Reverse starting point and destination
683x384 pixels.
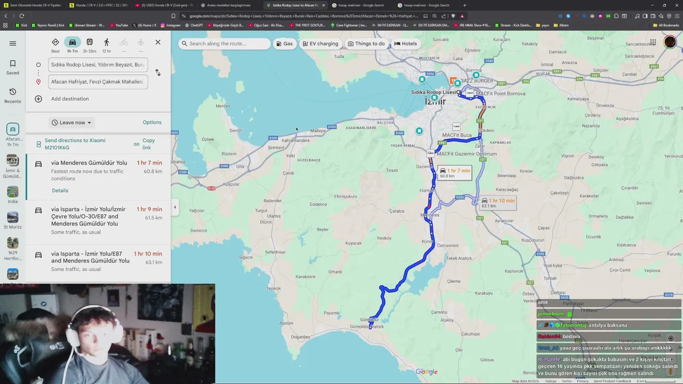click(x=158, y=73)
